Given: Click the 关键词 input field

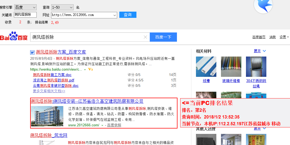Looking at the screenshot, I should [25, 15].
